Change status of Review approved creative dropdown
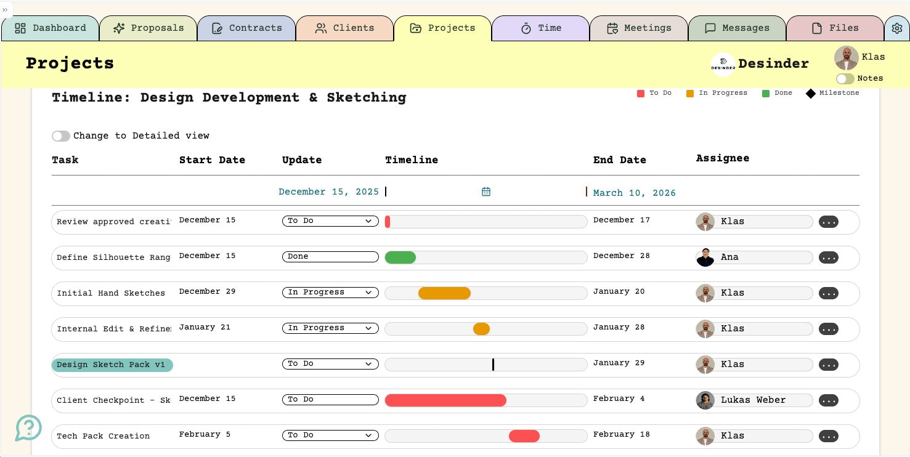 (330, 221)
